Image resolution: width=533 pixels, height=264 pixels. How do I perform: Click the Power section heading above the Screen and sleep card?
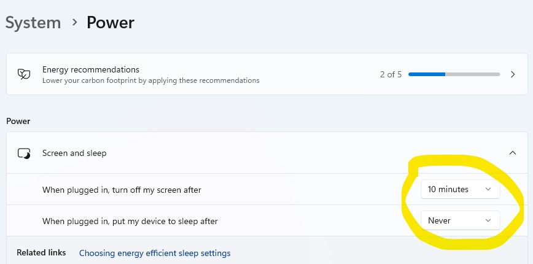point(18,122)
